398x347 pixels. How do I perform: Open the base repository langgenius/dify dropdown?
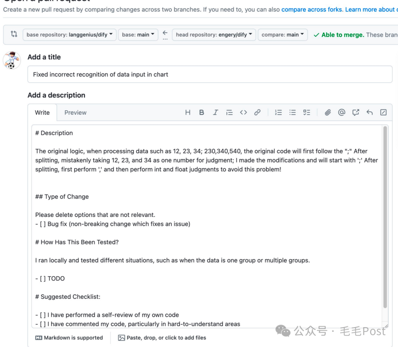point(70,35)
